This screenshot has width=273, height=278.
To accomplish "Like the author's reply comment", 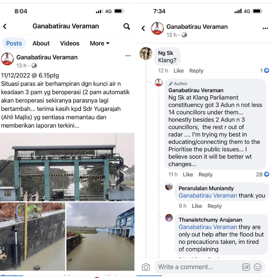I will click(188, 174).
